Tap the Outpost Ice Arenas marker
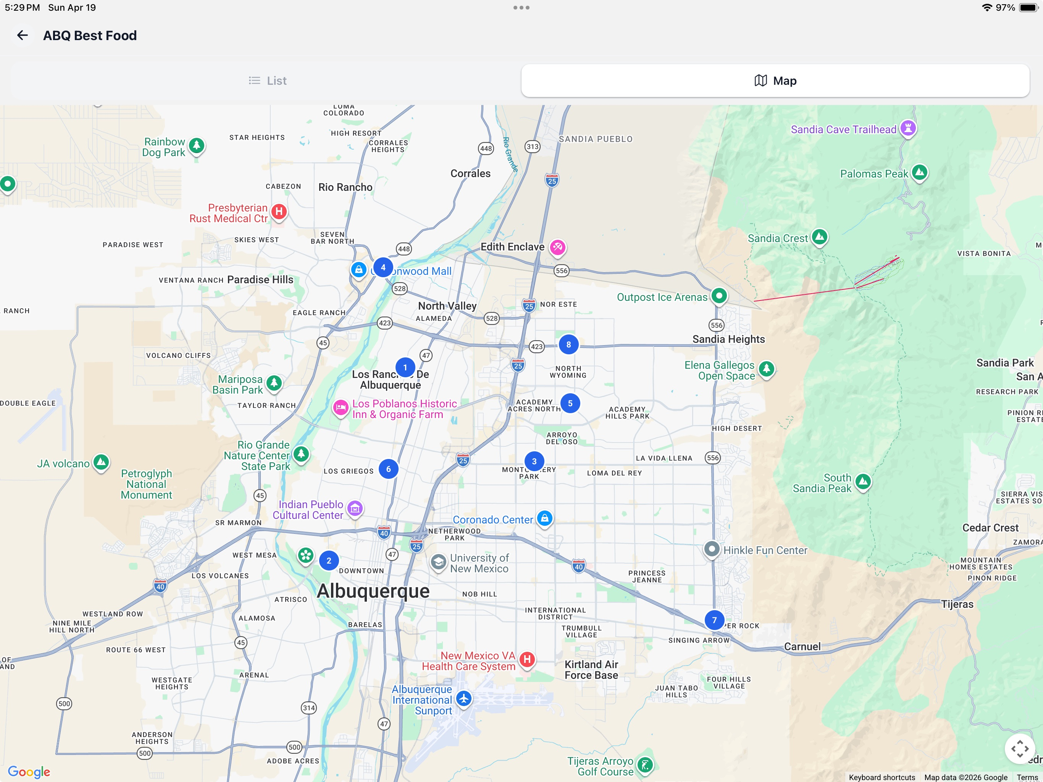 click(x=718, y=296)
